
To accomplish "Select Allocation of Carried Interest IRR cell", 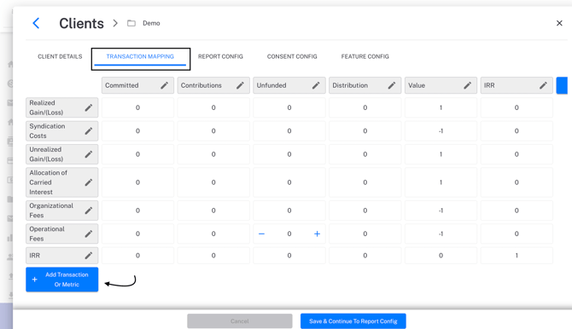I will pos(517,182).
